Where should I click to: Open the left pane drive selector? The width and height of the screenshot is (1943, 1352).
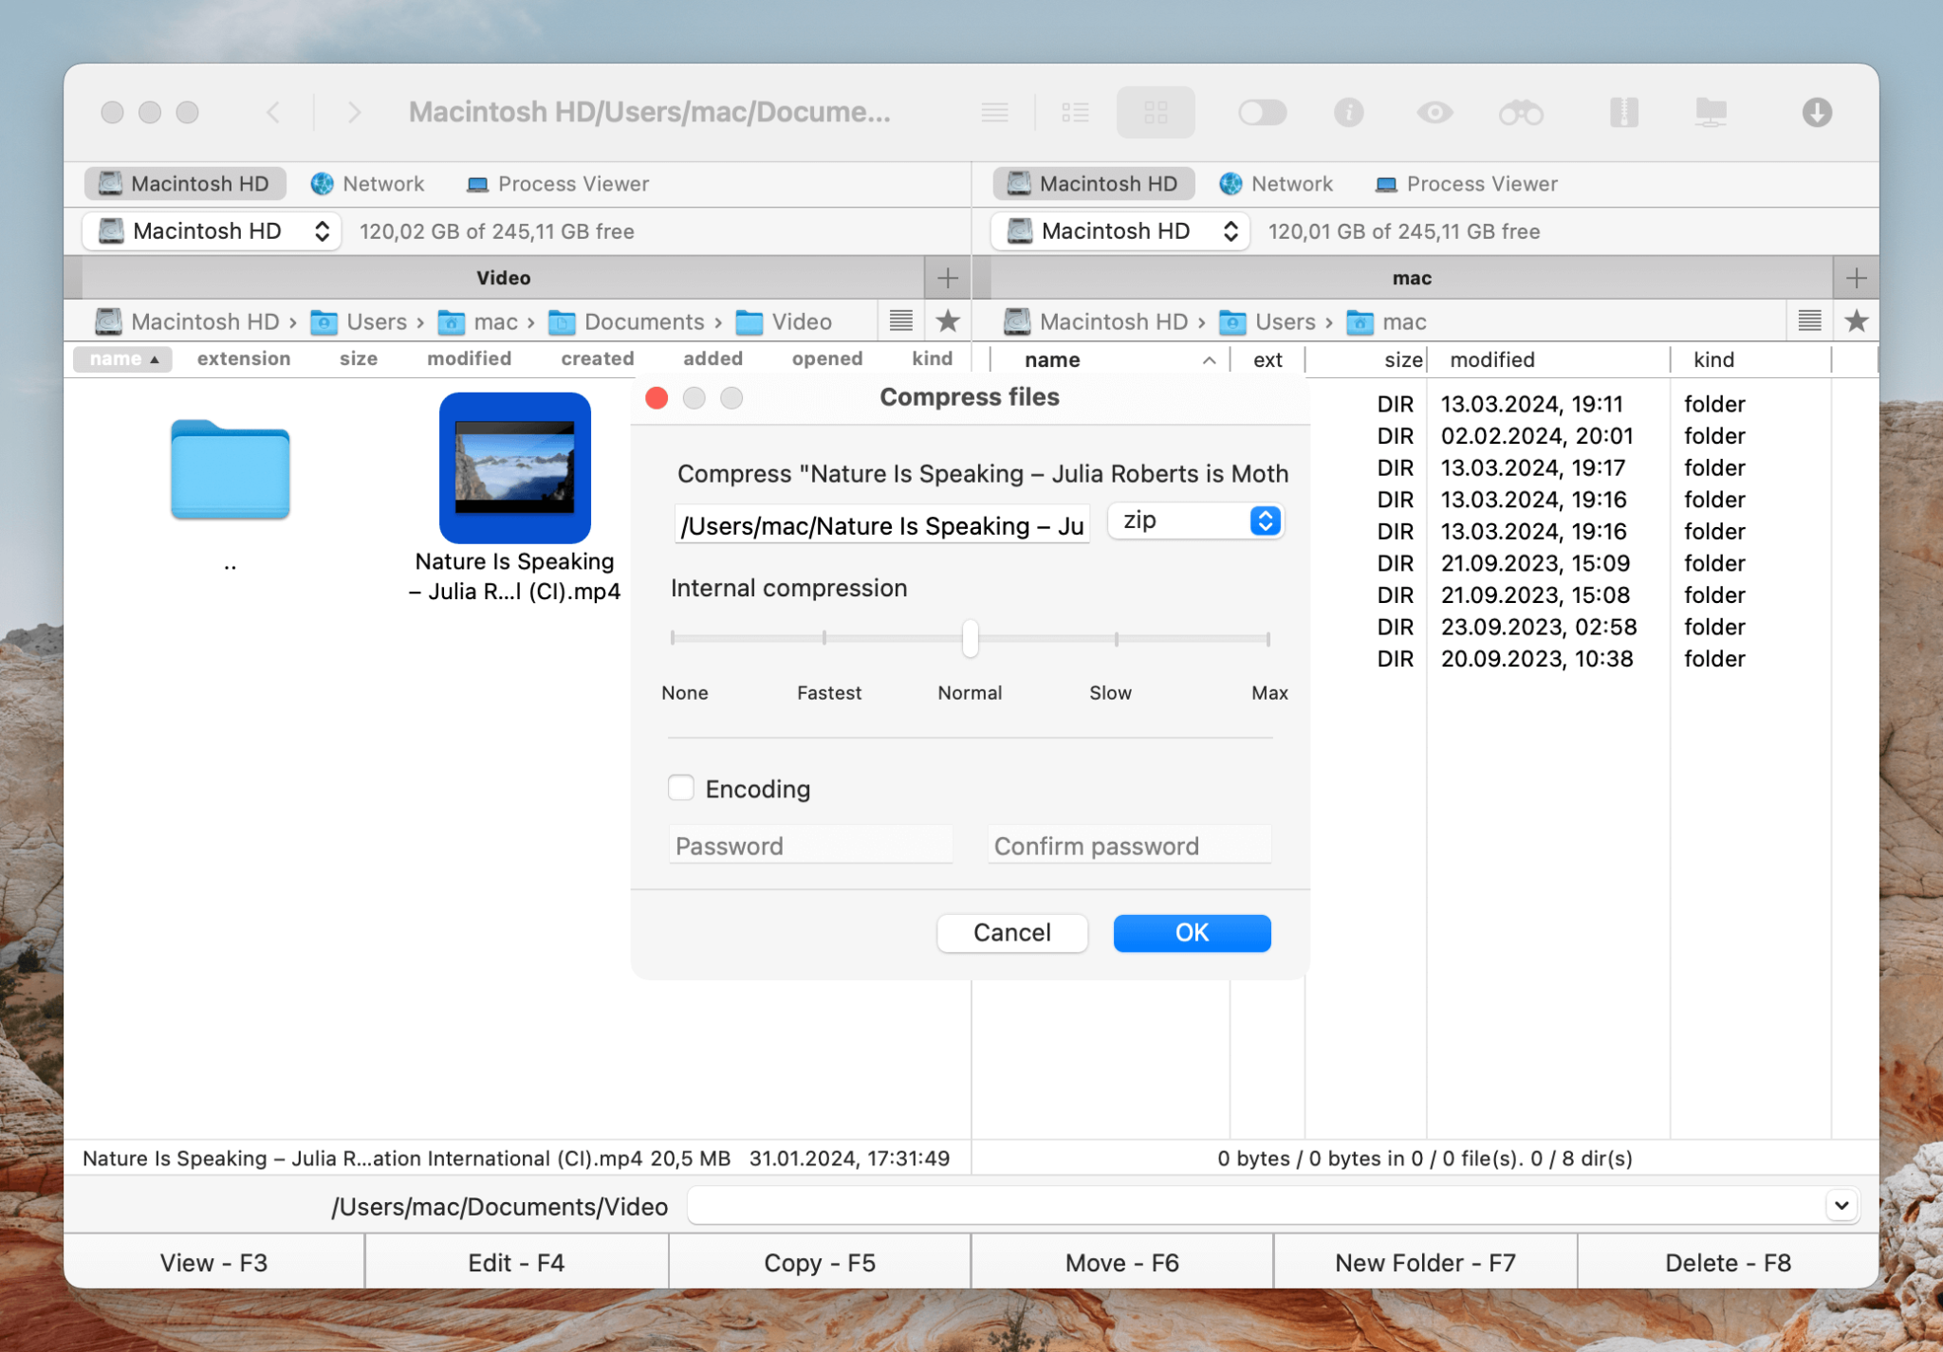click(x=211, y=230)
